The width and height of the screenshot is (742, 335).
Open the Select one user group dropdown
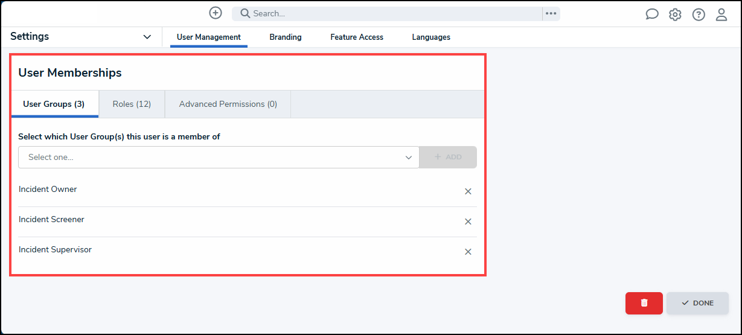point(219,157)
